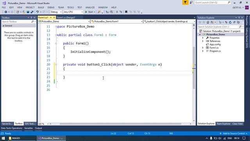
Task: Expand the Form1.cs node
Action: 203,48
